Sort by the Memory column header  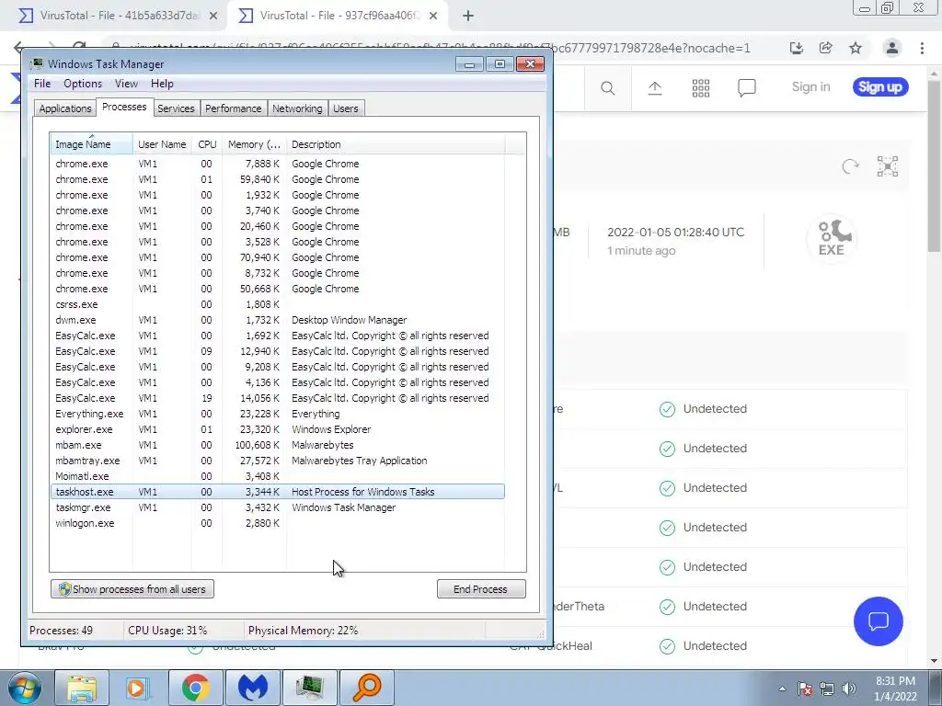click(x=254, y=144)
